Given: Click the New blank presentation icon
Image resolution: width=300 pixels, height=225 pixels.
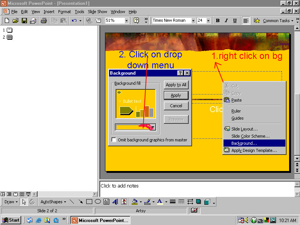Looking at the screenshot, I should (7, 21).
